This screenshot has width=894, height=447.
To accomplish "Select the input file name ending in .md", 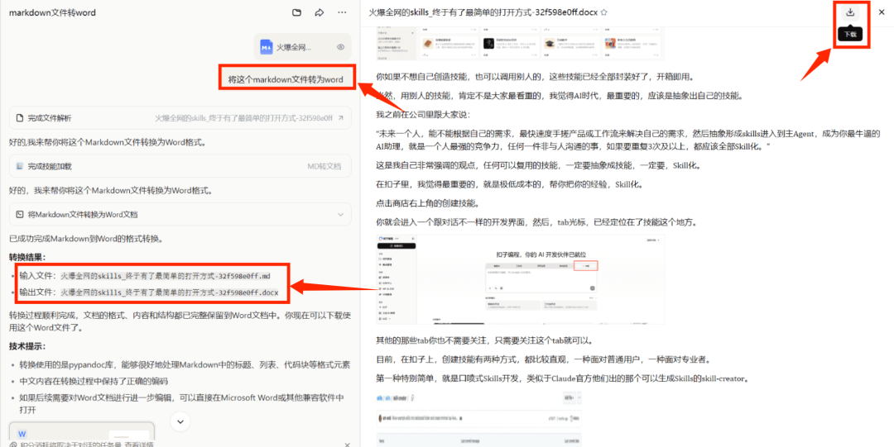I will (166, 276).
